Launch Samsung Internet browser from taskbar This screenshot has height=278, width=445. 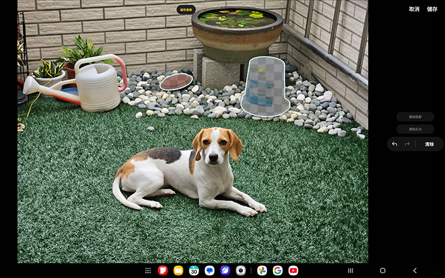pos(225,271)
